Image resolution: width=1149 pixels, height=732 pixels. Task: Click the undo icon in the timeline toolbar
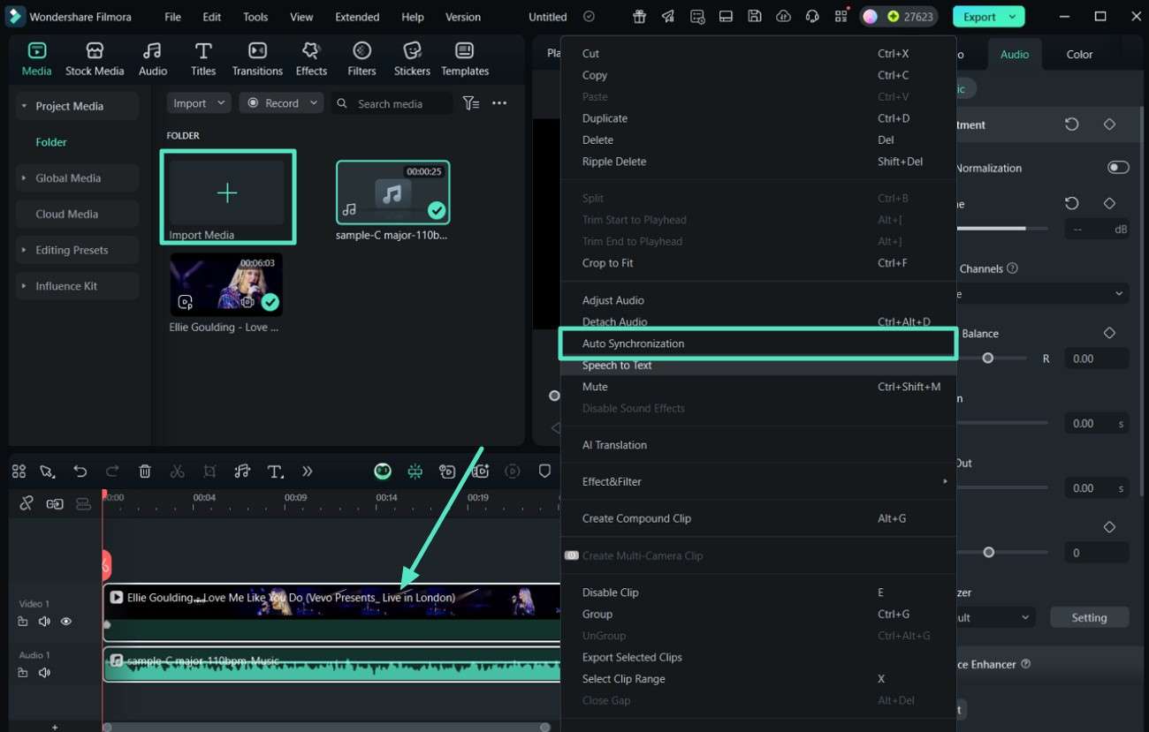pos(80,472)
